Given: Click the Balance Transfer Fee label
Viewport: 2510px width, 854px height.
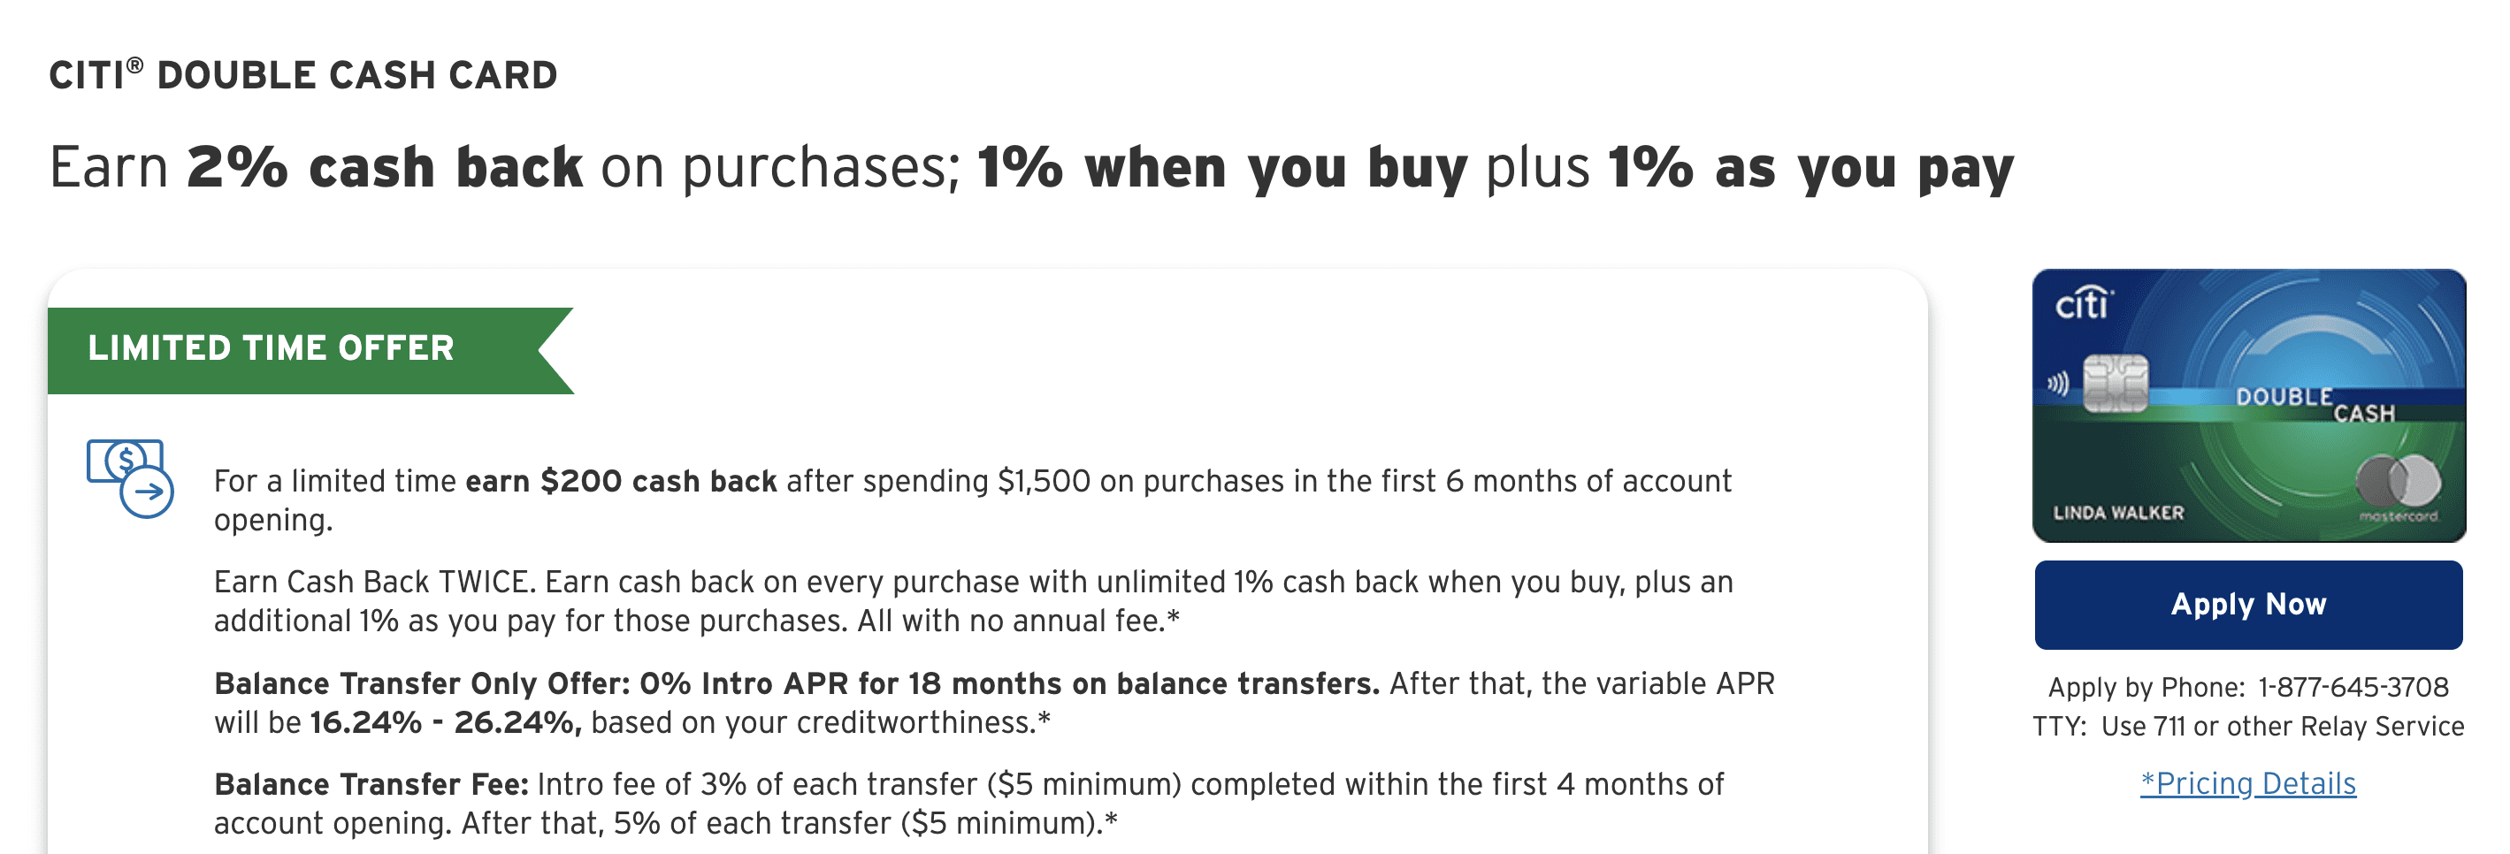Looking at the screenshot, I should tap(371, 784).
